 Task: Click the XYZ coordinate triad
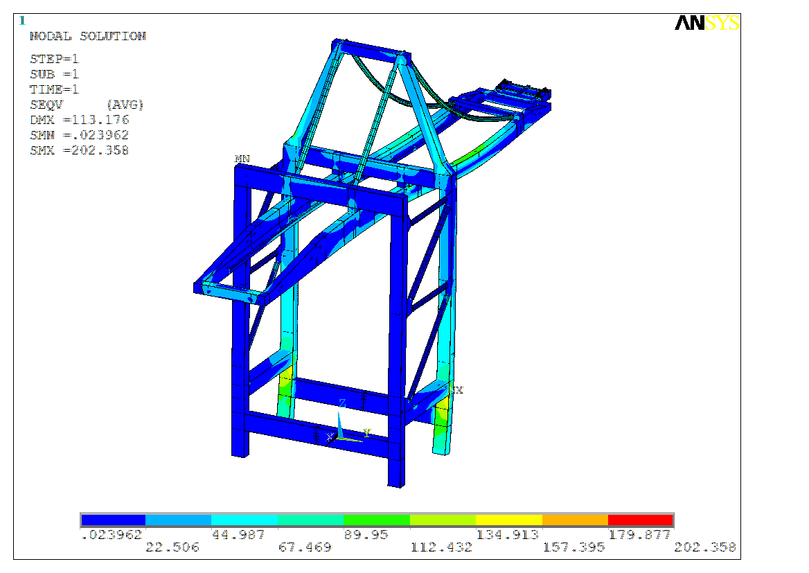348,421
